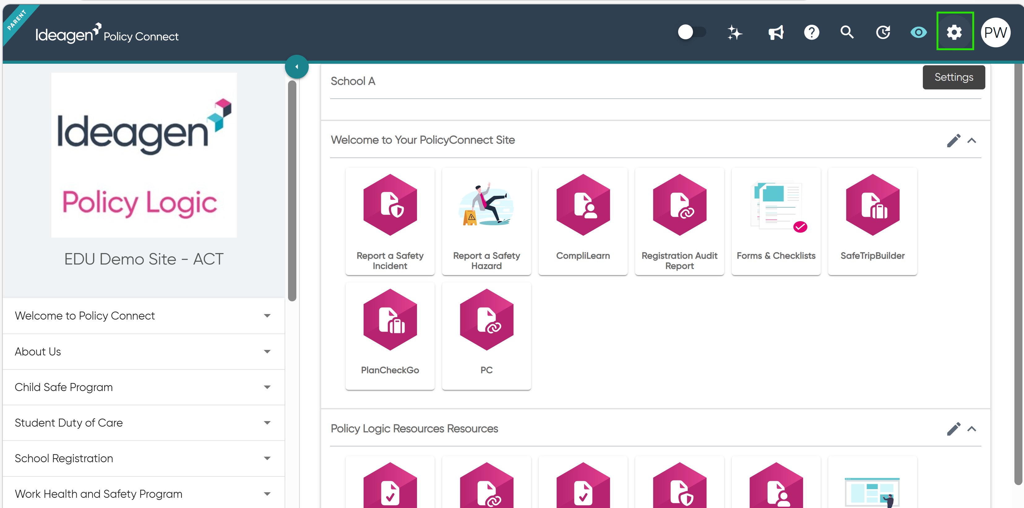1024x508 pixels.
Task: Open the PC tile
Action: click(487, 336)
